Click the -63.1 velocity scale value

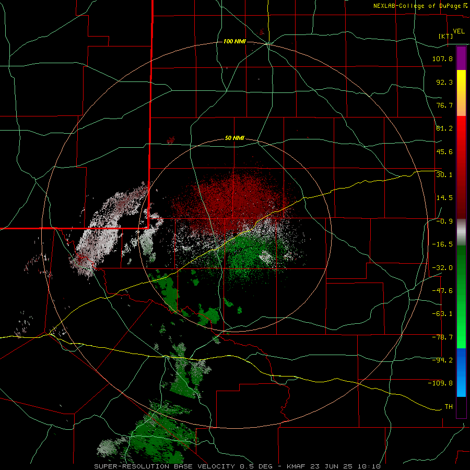coord(442,314)
